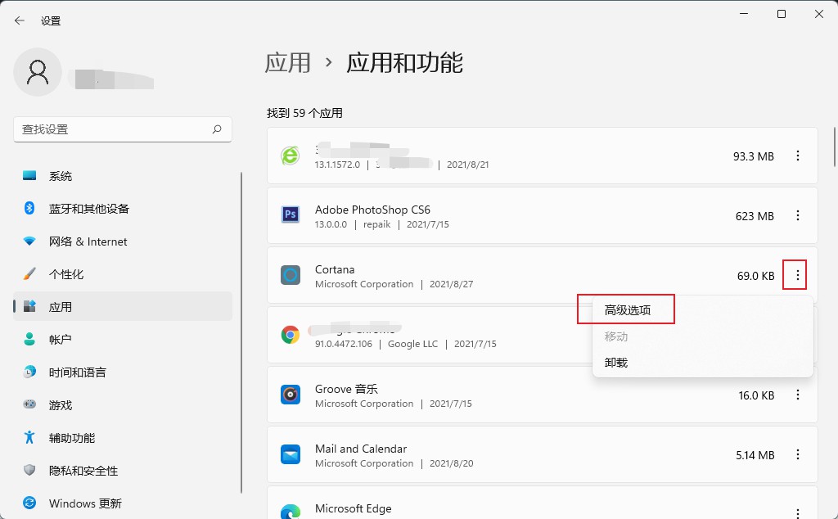This screenshot has width=838, height=519.
Task: Click the Cortana app icon
Action: (291, 275)
